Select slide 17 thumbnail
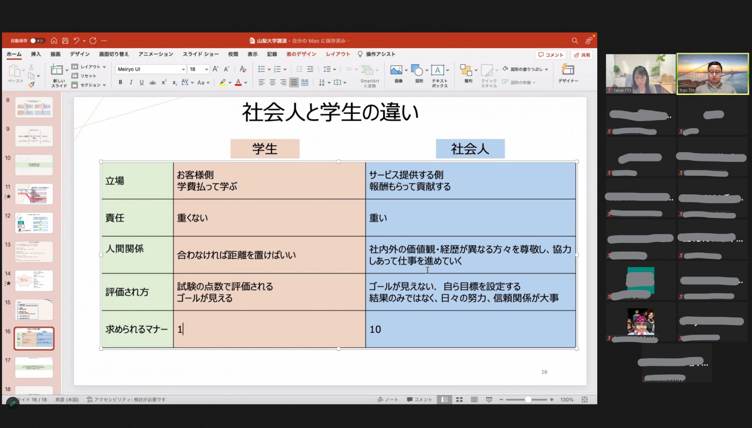This screenshot has height=428, width=752. (x=34, y=367)
